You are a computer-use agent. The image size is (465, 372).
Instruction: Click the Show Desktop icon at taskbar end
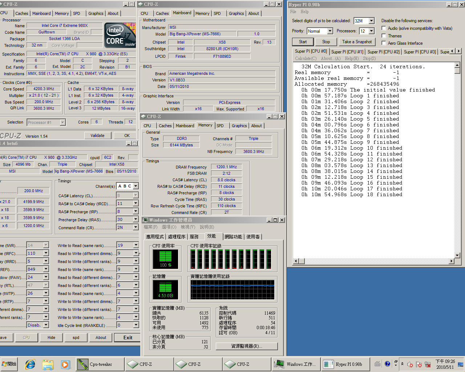pos(461,364)
